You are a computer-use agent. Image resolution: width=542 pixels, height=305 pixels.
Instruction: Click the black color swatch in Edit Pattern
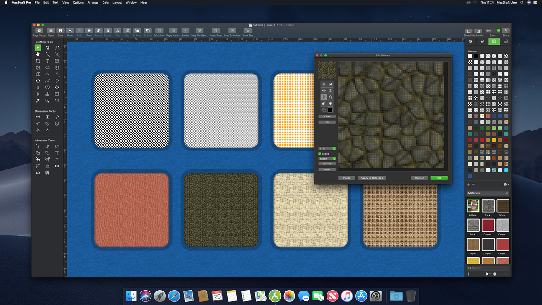tap(330, 110)
